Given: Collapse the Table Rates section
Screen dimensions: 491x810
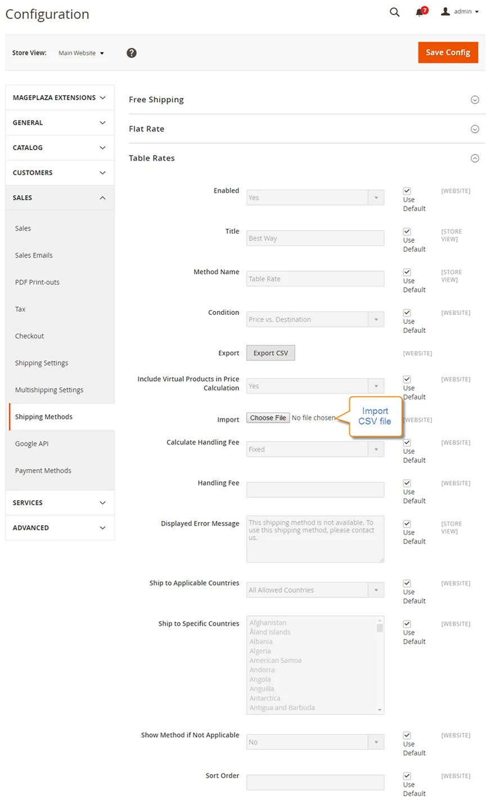Looking at the screenshot, I should point(475,158).
